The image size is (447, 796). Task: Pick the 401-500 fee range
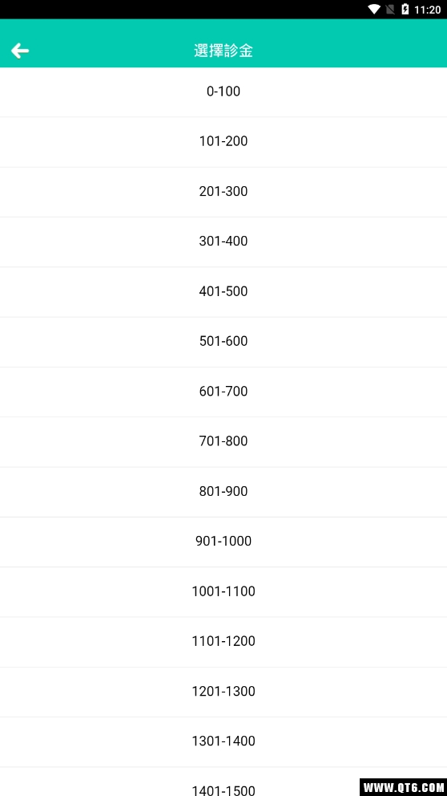223,292
